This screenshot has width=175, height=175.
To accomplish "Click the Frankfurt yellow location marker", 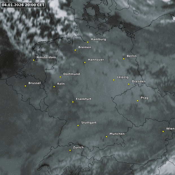I will [73, 102].
